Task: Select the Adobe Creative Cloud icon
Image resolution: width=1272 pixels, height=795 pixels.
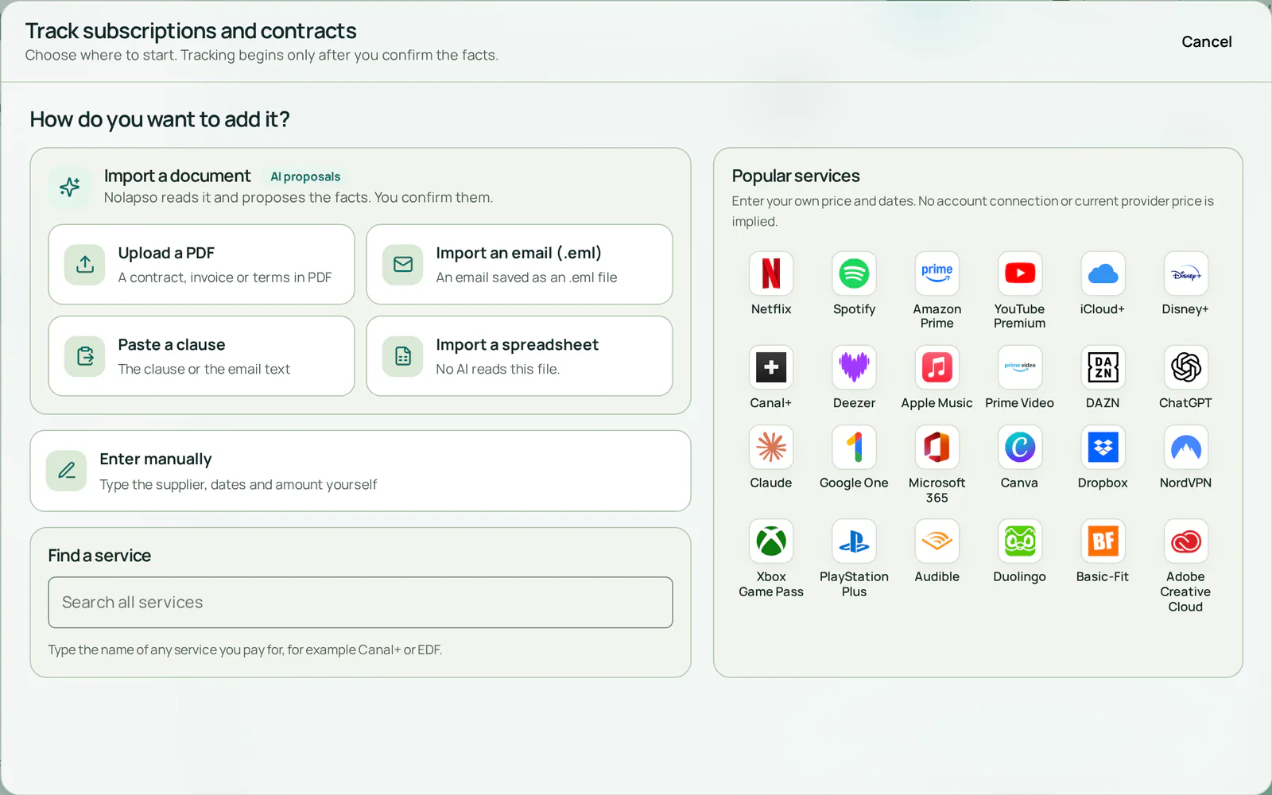Action: point(1185,541)
